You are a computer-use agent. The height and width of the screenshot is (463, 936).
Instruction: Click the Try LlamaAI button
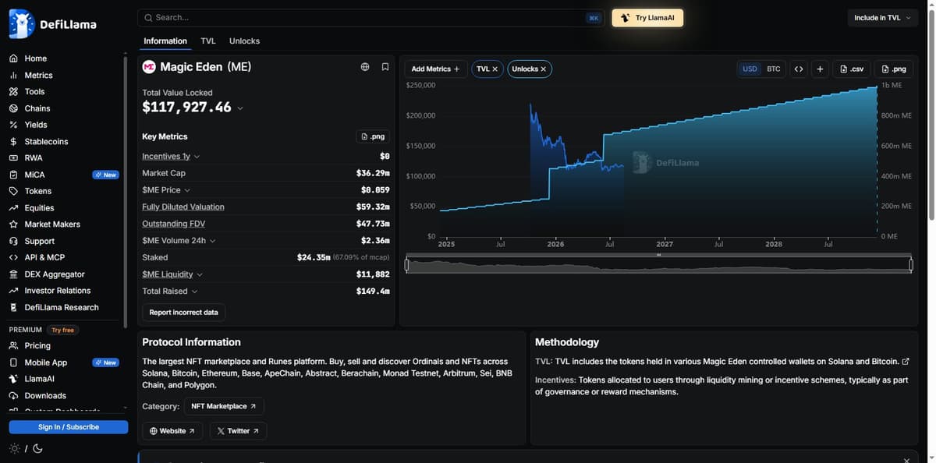tap(647, 18)
